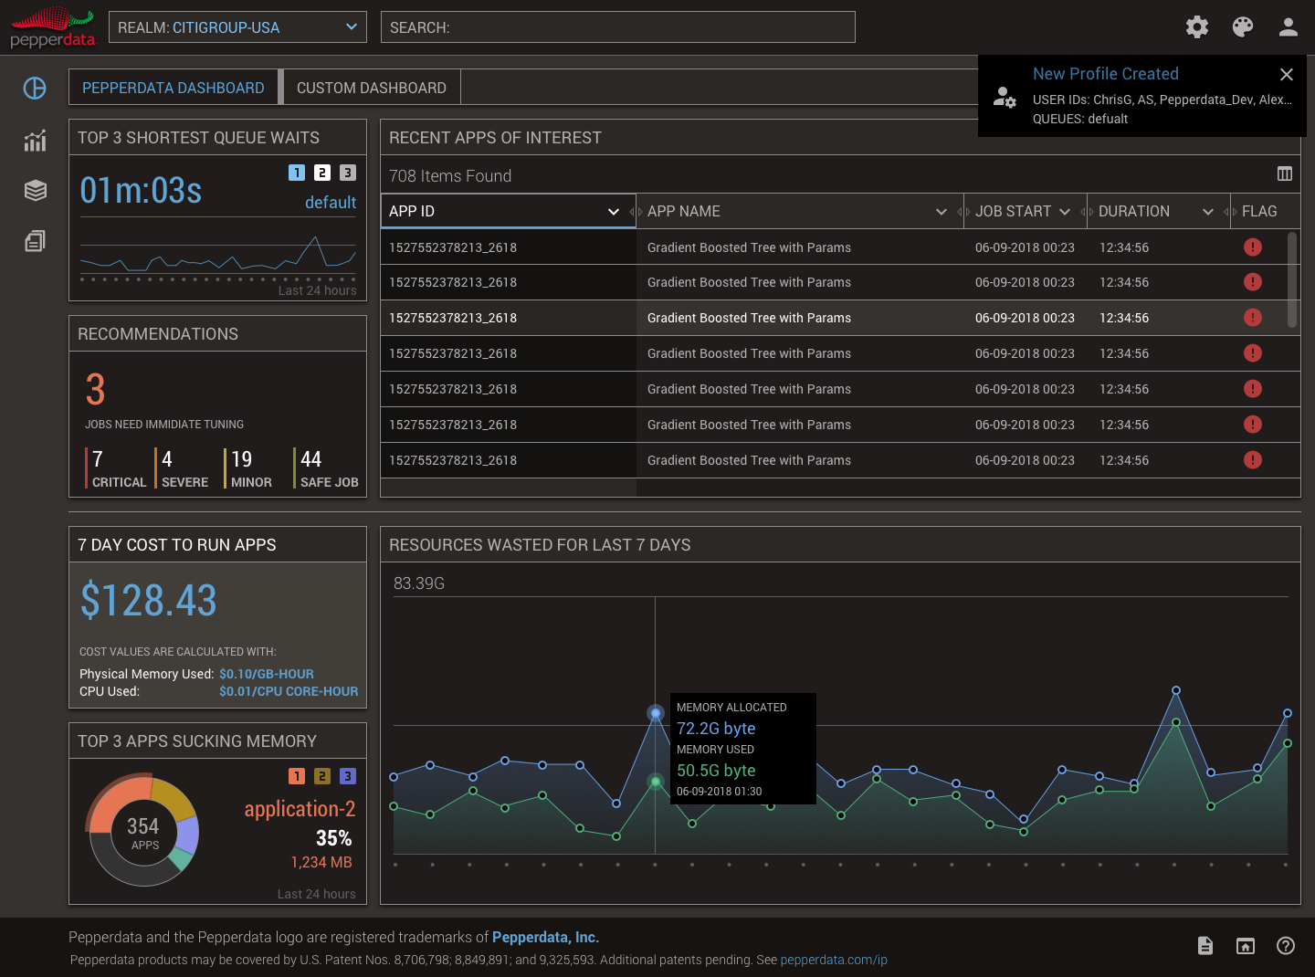Expand the APP ID column dropdown
Image resolution: width=1315 pixels, height=977 pixels.
coord(614,212)
